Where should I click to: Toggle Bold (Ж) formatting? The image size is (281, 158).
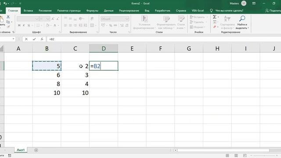(19, 25)
